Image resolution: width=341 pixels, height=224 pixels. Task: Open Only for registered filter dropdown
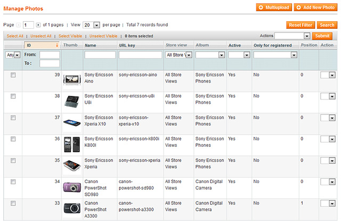pyautogui.click(x=275, y=55)
